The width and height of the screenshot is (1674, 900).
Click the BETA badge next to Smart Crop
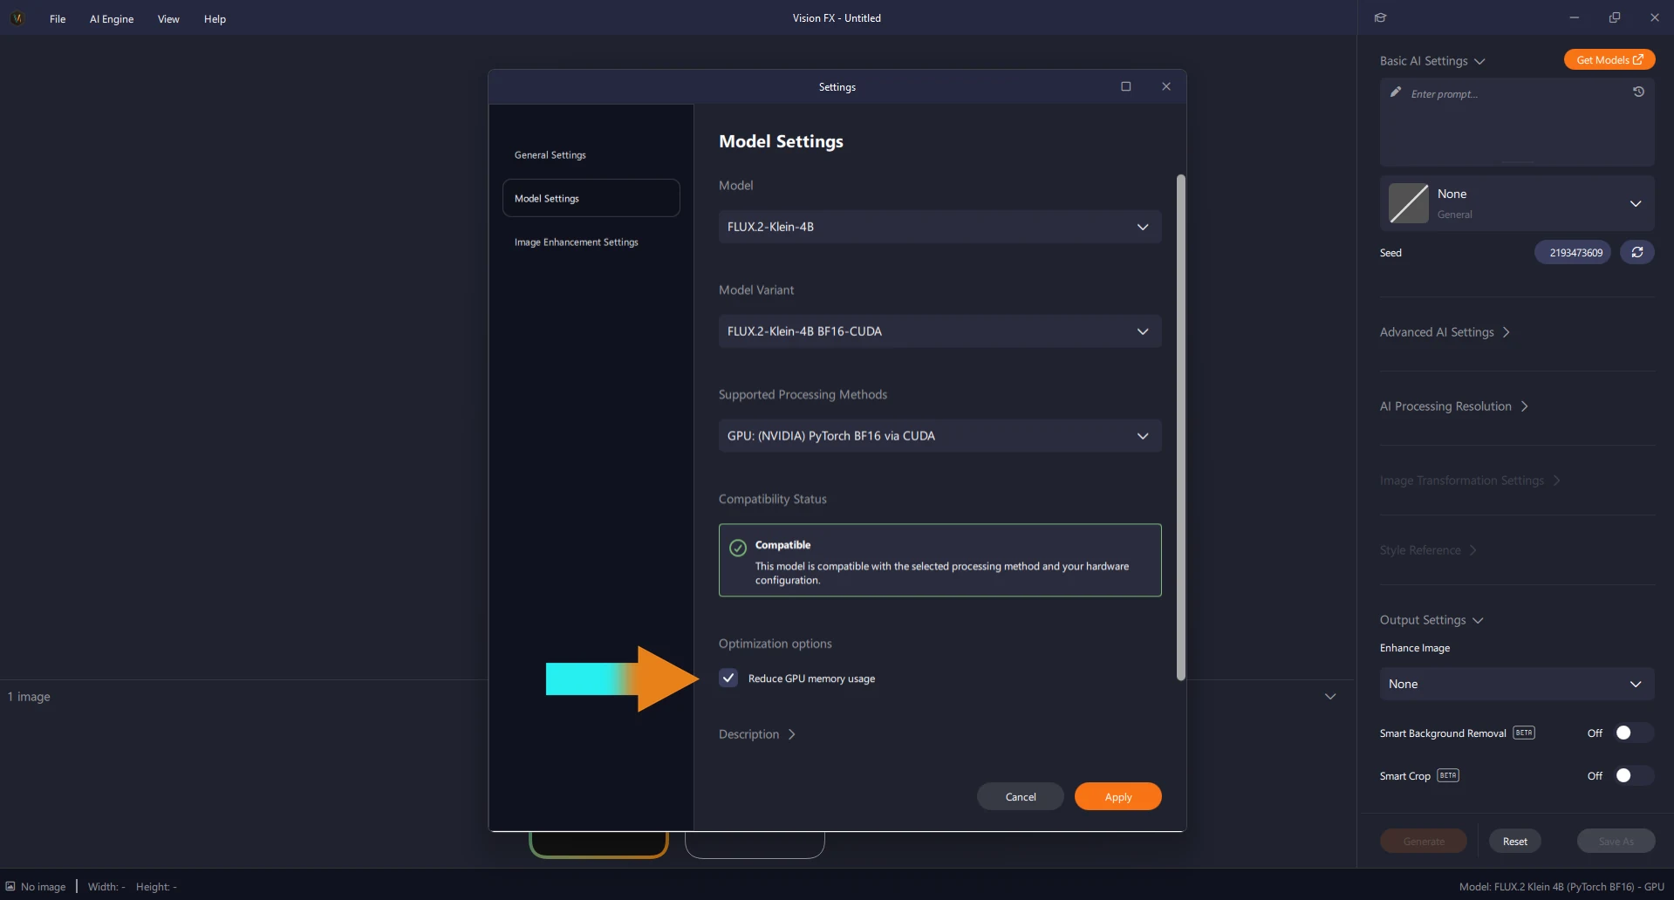(1447, 775)
